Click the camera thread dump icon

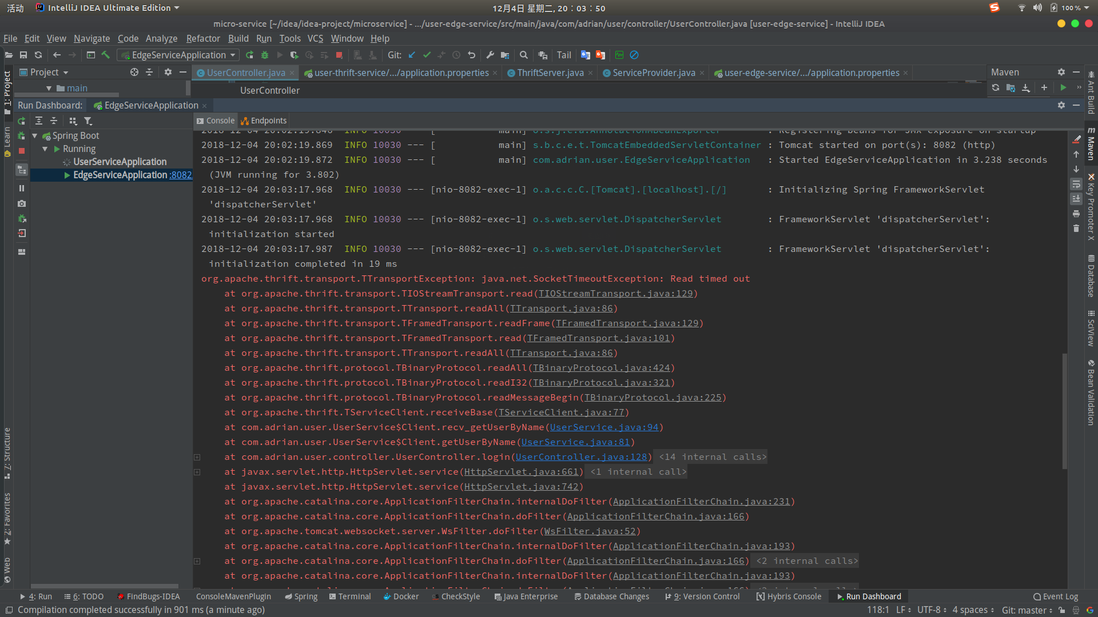click(22, 203)
